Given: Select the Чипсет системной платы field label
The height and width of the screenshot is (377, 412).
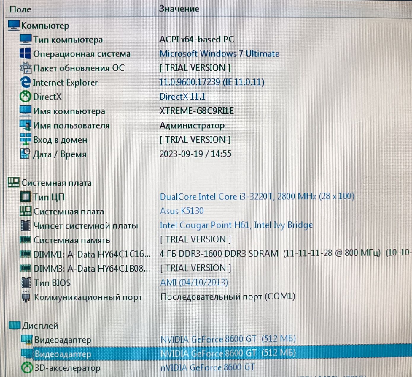Looking at the screenshot, I should click(x=86, y=226).
